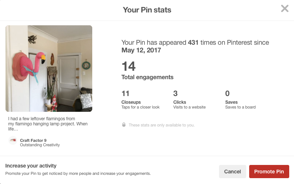294x184 pixels.
Task: Click the Promote Pin button
Action: tap(269, 172)
